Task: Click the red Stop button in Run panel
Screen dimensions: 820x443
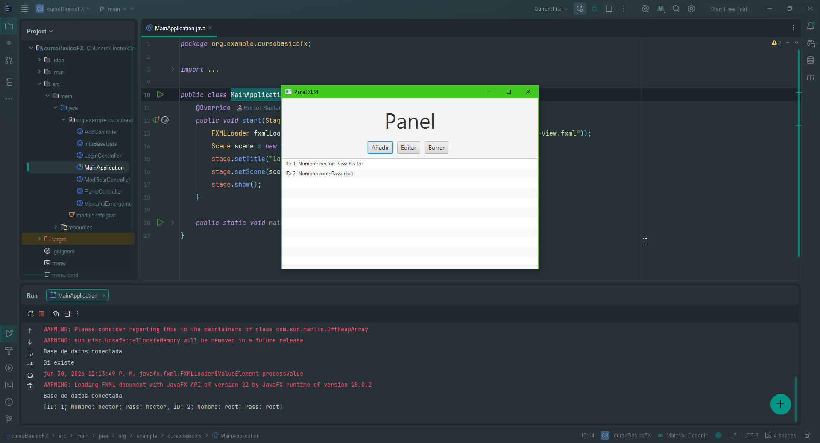Action: click(41, 314)
